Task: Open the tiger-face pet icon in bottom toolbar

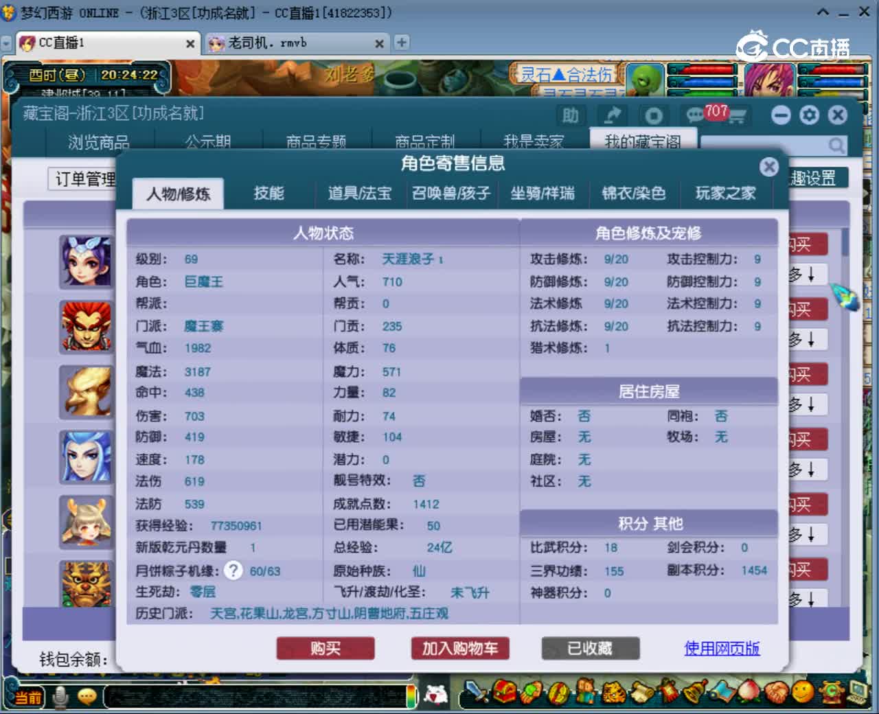Action: click(613, 693)
